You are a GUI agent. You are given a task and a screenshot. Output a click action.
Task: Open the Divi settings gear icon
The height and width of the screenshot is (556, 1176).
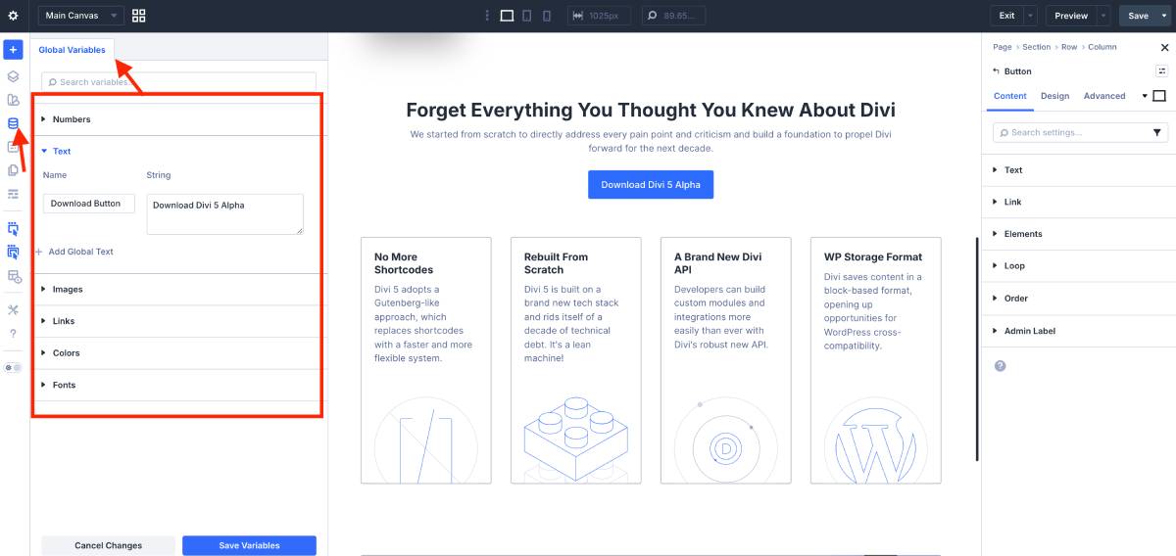click(13, 16)
